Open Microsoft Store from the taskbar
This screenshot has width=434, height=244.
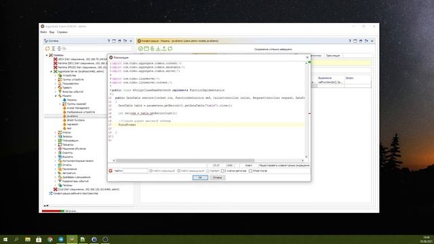click(x=39, y=239)
